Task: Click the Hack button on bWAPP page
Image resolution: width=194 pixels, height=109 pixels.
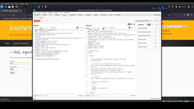Action: [x=185, y=26]
